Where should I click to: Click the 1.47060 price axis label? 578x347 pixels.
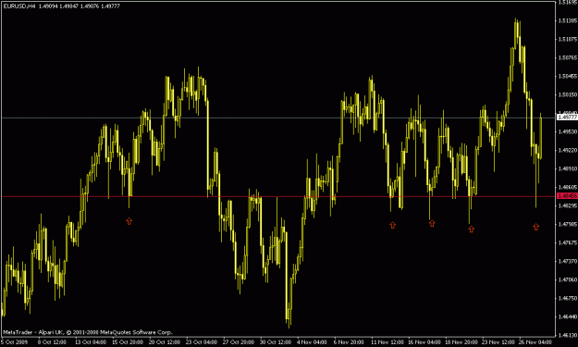pos(568,279)
